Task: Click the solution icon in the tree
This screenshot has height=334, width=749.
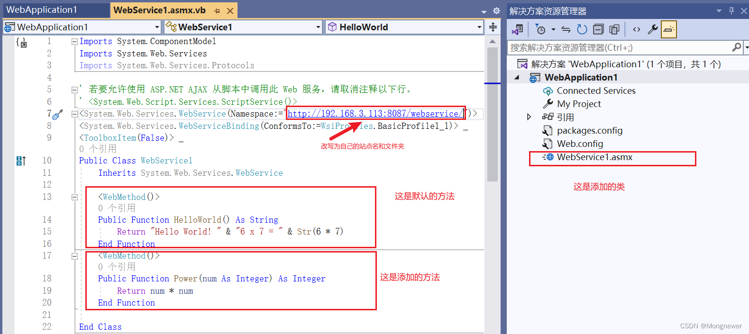Action: 522,64
